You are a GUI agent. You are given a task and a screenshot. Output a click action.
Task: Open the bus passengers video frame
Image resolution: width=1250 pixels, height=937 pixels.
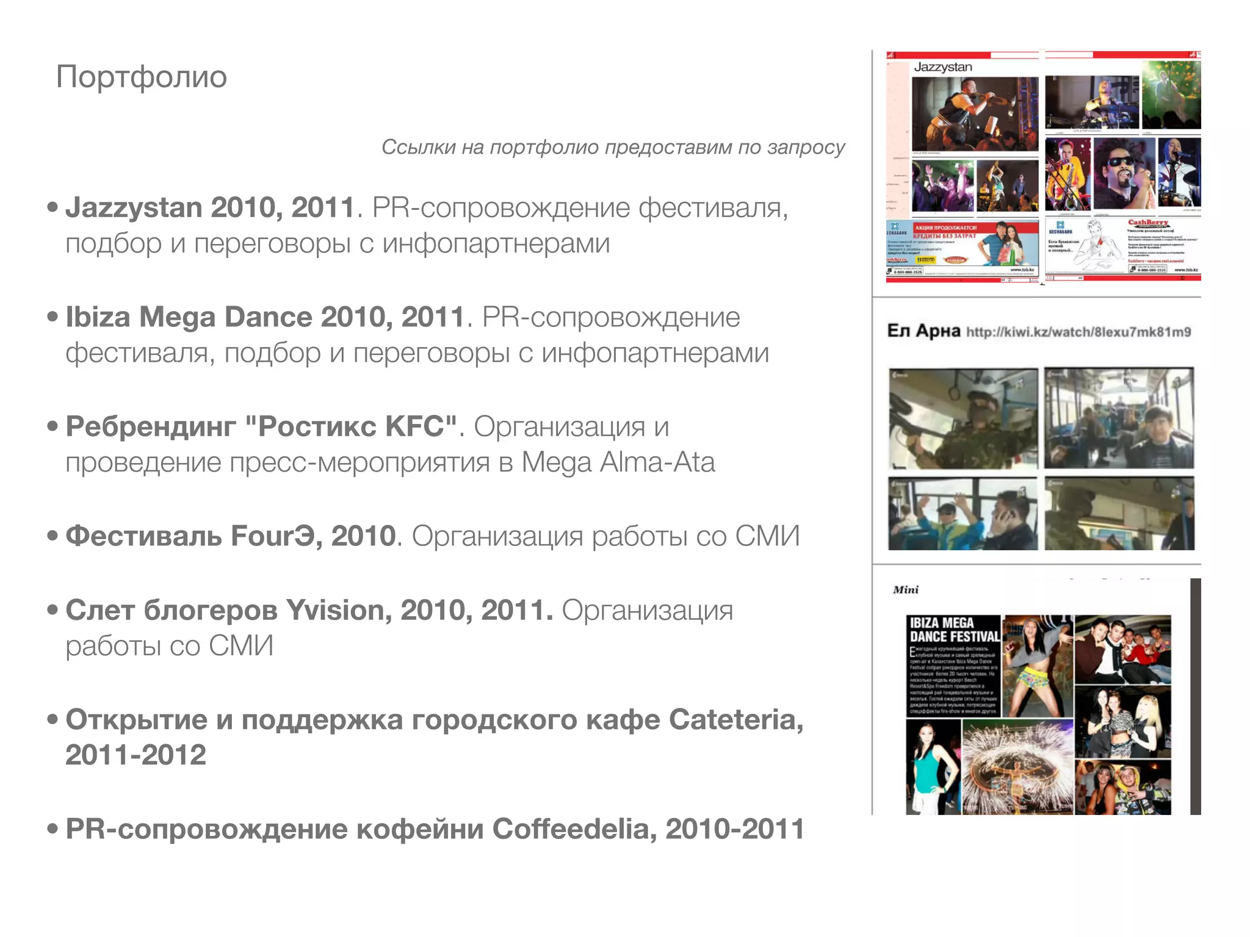coord(1119,418)
